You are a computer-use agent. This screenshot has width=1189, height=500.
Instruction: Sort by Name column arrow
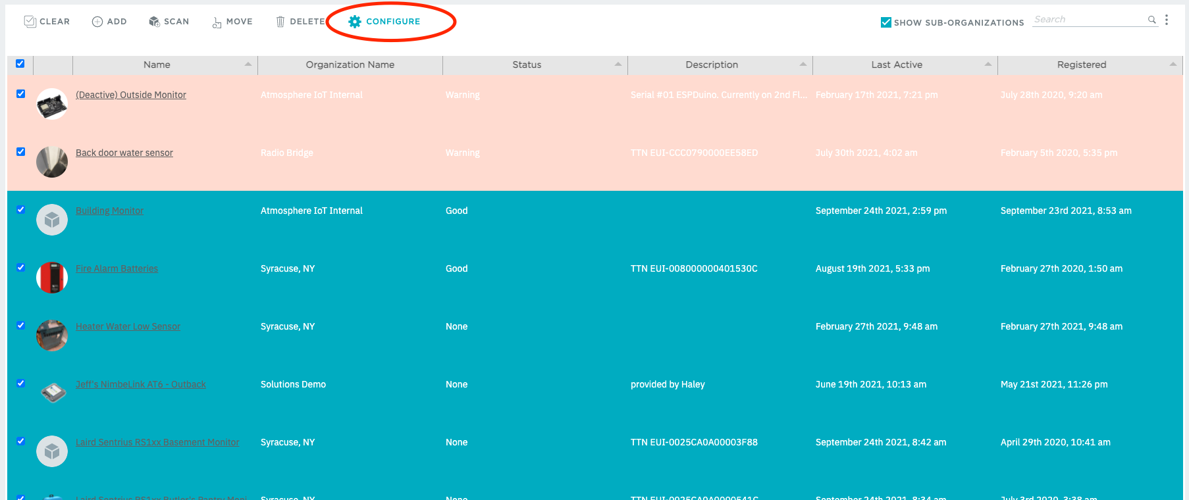click(248, 64)
